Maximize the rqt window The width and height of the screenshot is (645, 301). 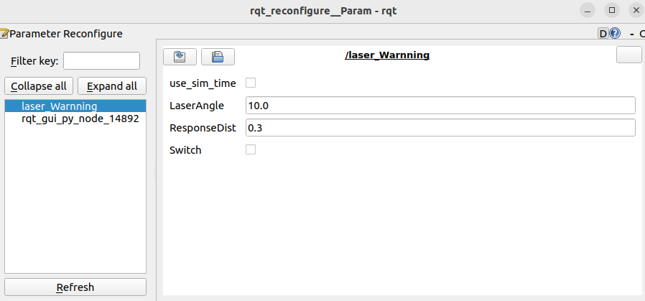point(612,10)
